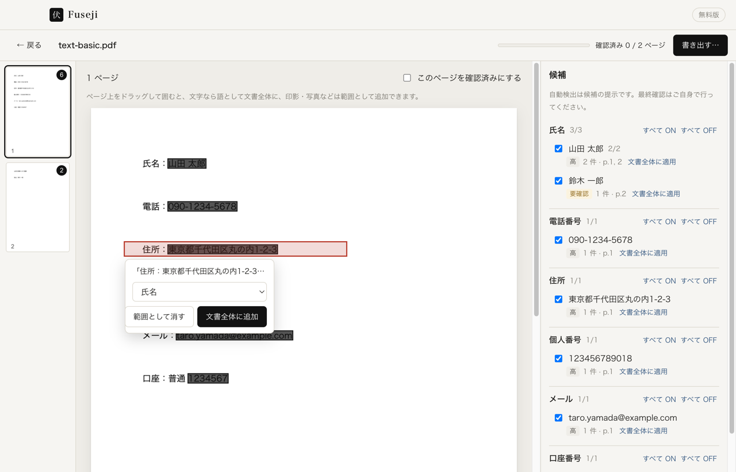Click the redacted address 東京都千代田区丸の内1-2-3 on page

223,249
